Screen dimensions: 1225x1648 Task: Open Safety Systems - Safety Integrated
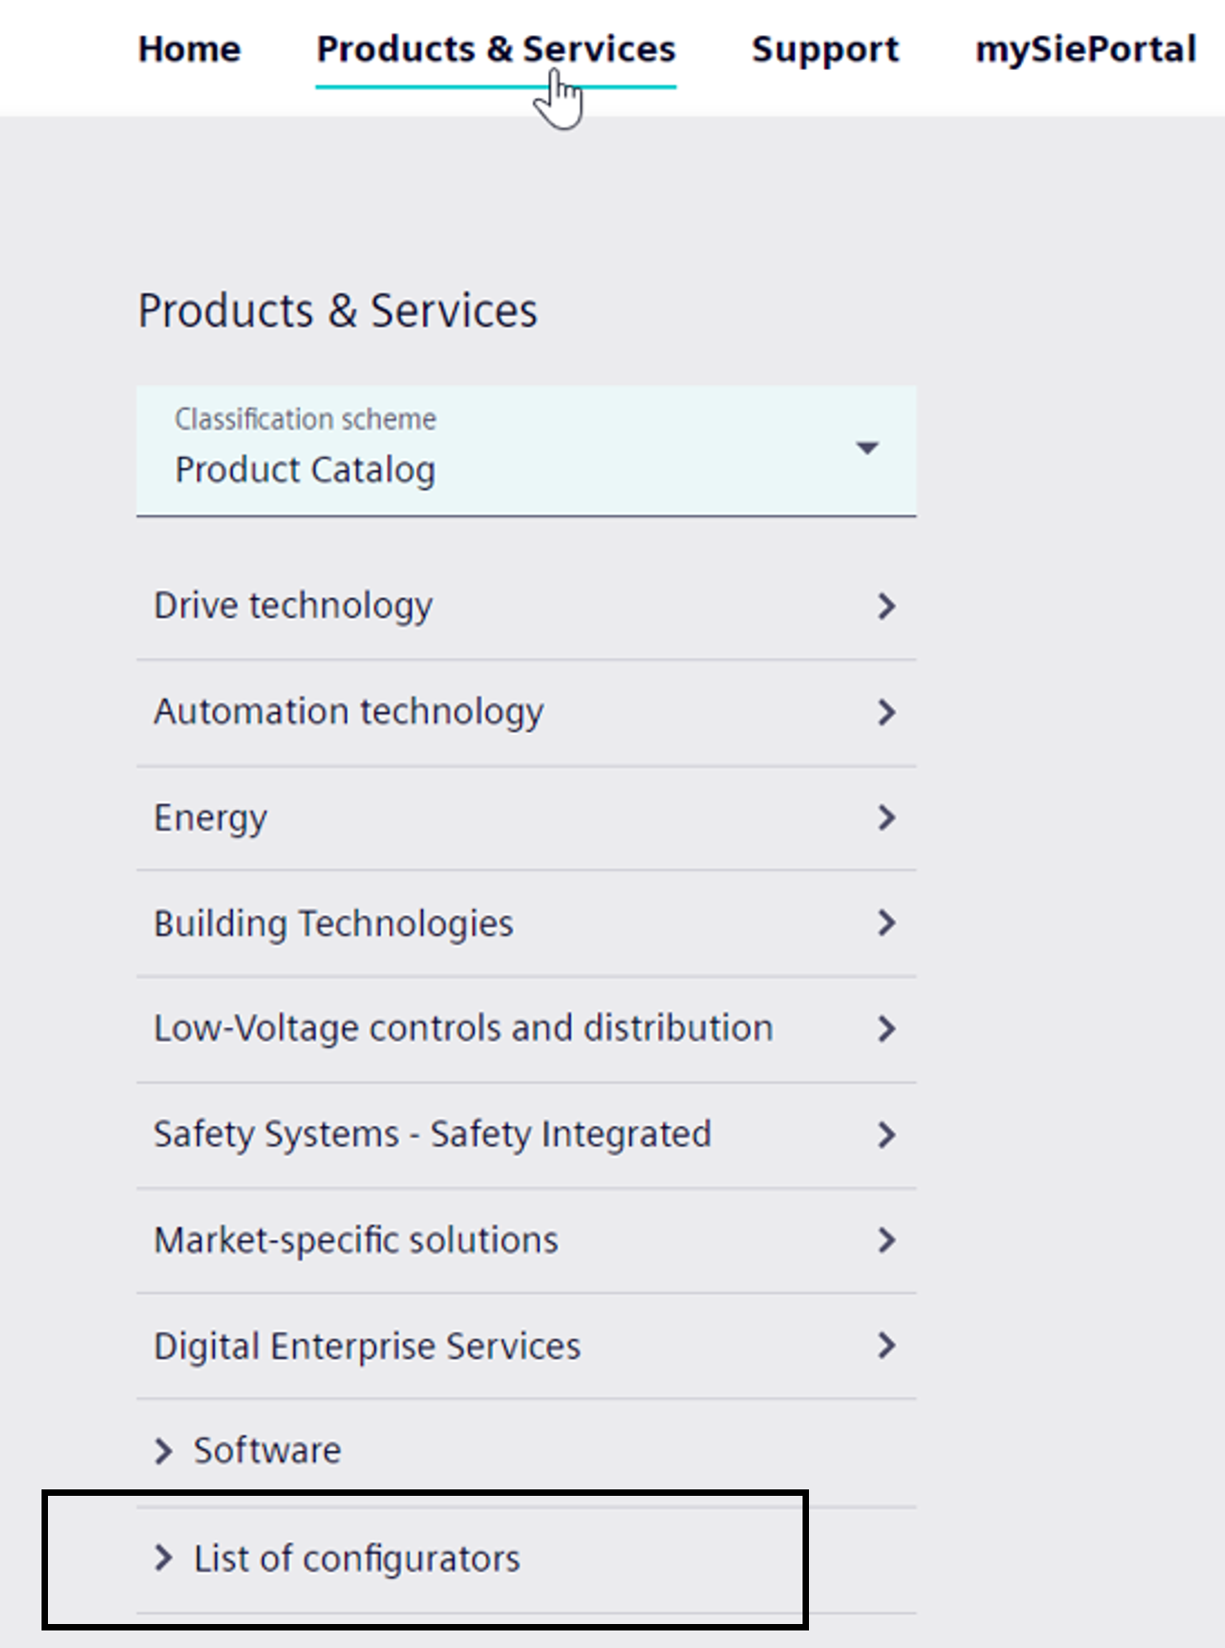pos(432,1134)
